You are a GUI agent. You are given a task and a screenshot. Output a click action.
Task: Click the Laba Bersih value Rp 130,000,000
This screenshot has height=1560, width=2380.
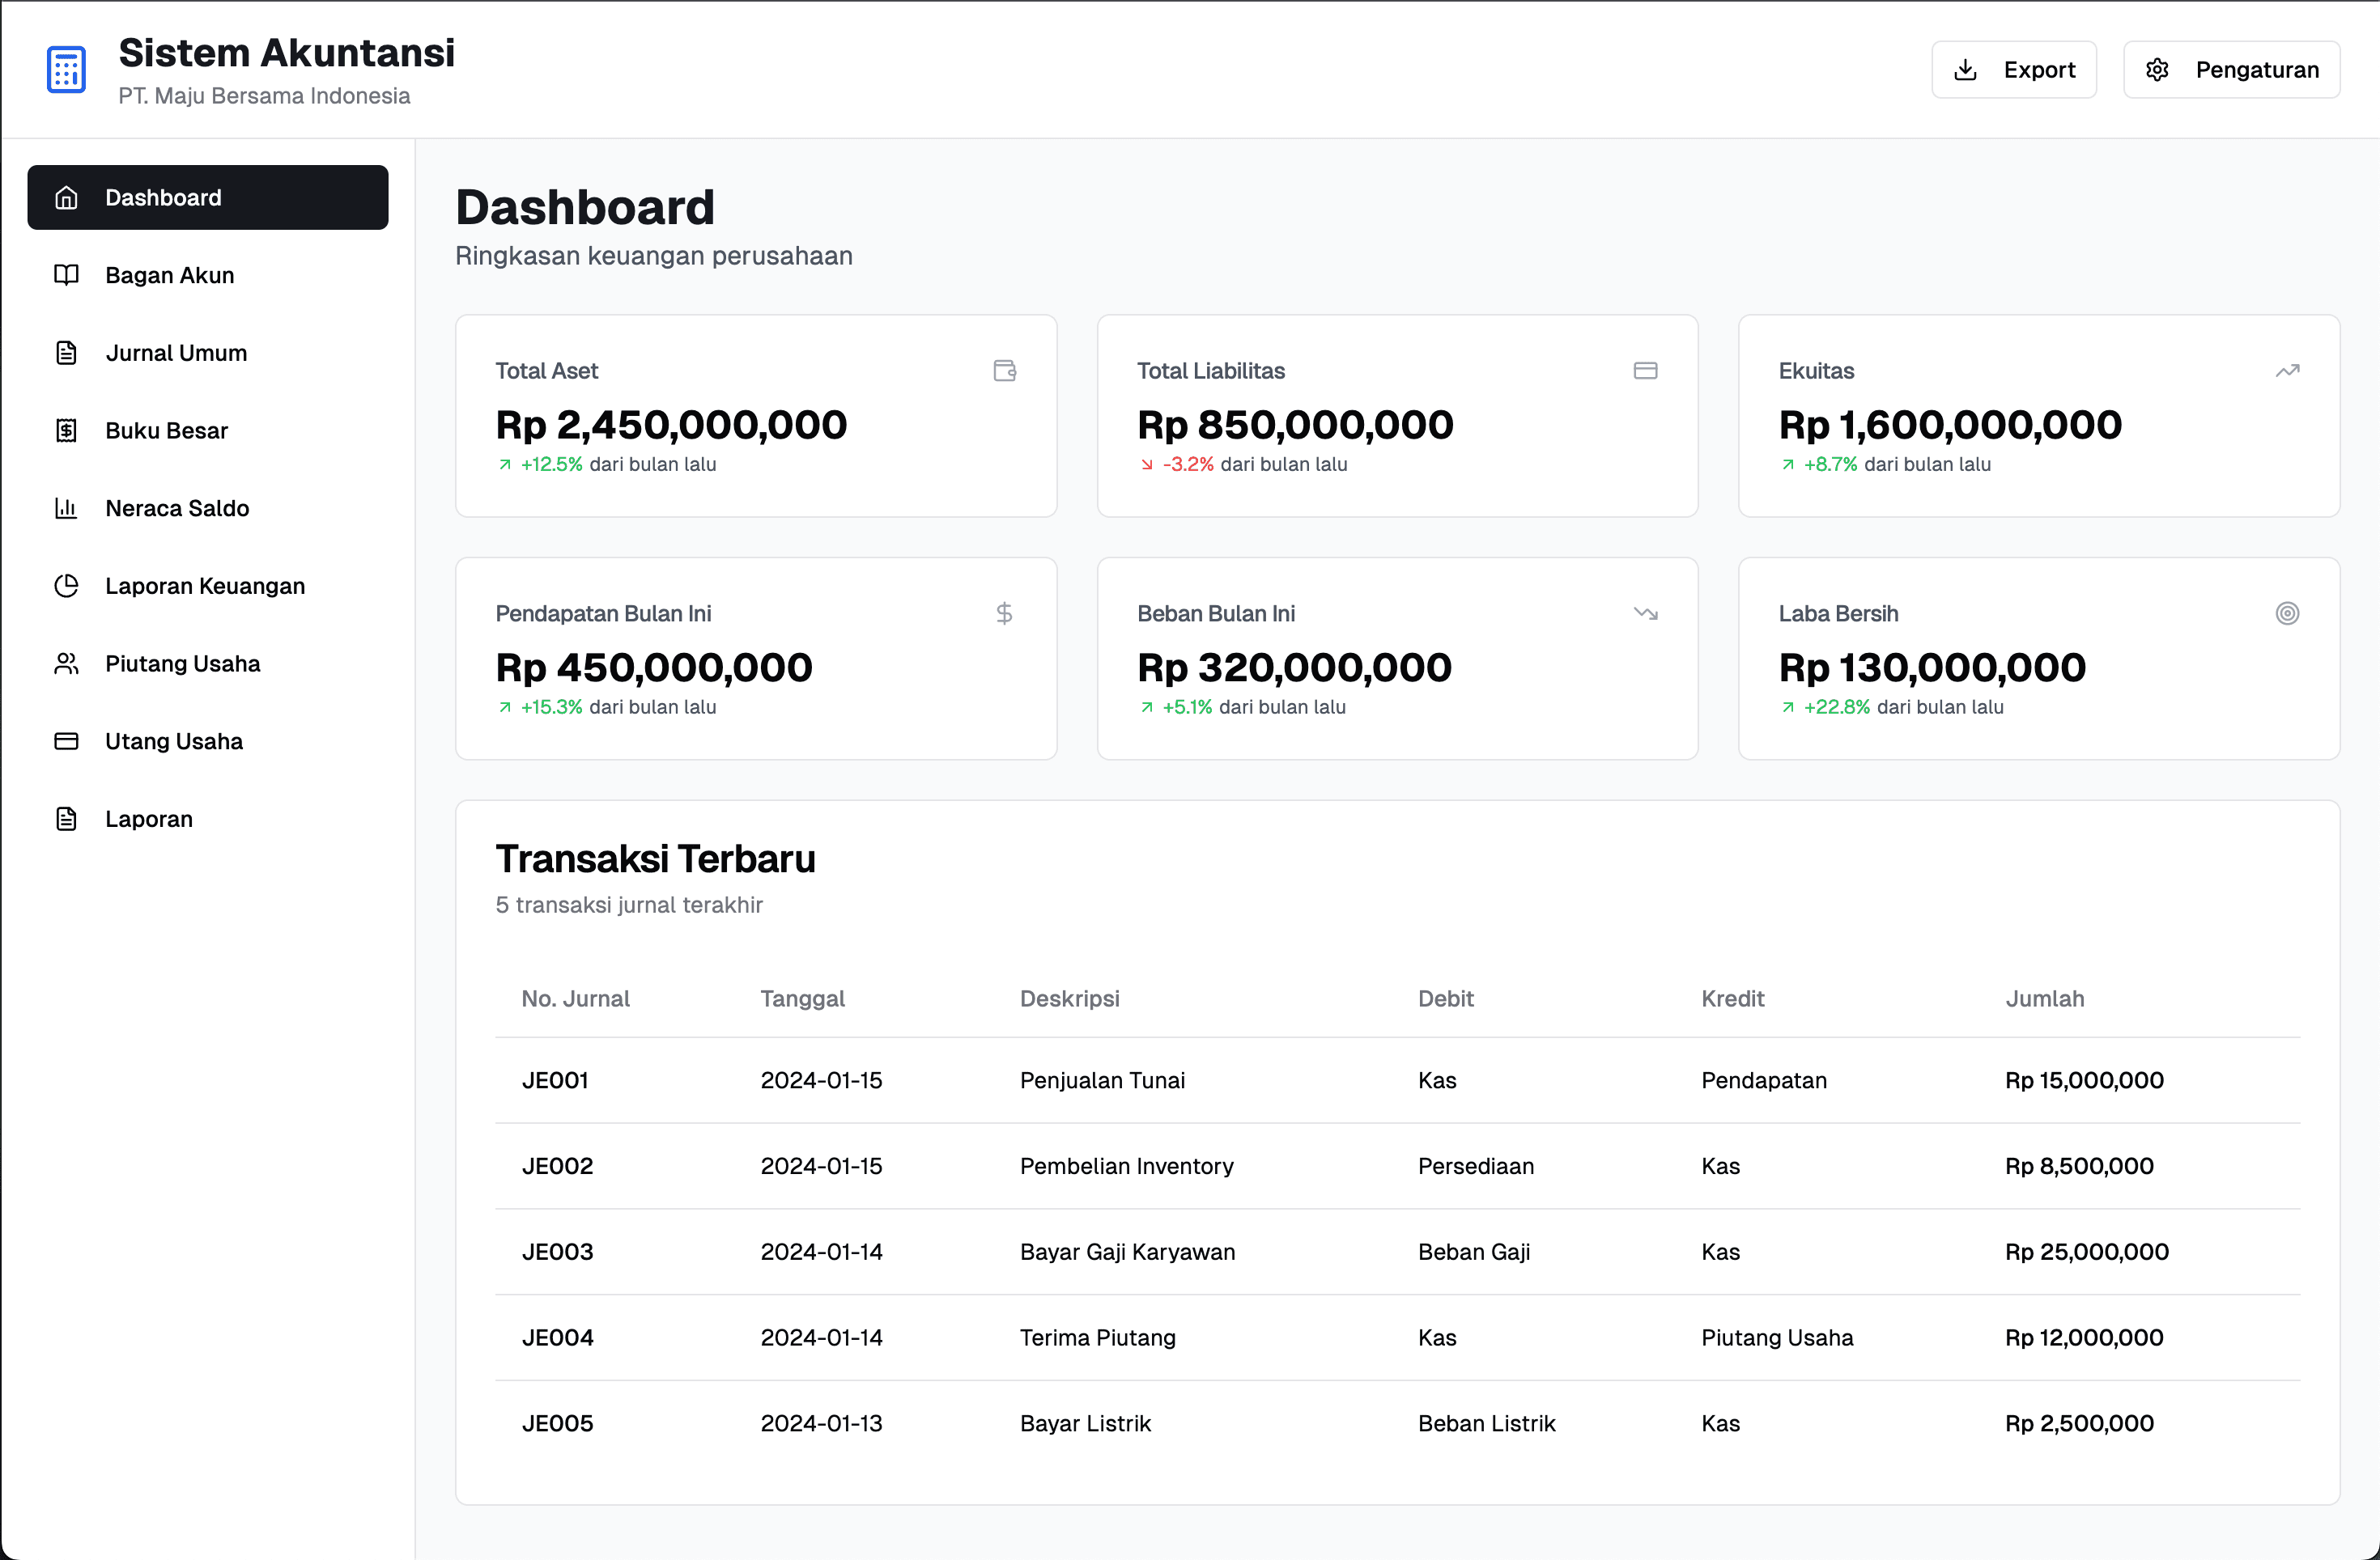coord(1932,668)
